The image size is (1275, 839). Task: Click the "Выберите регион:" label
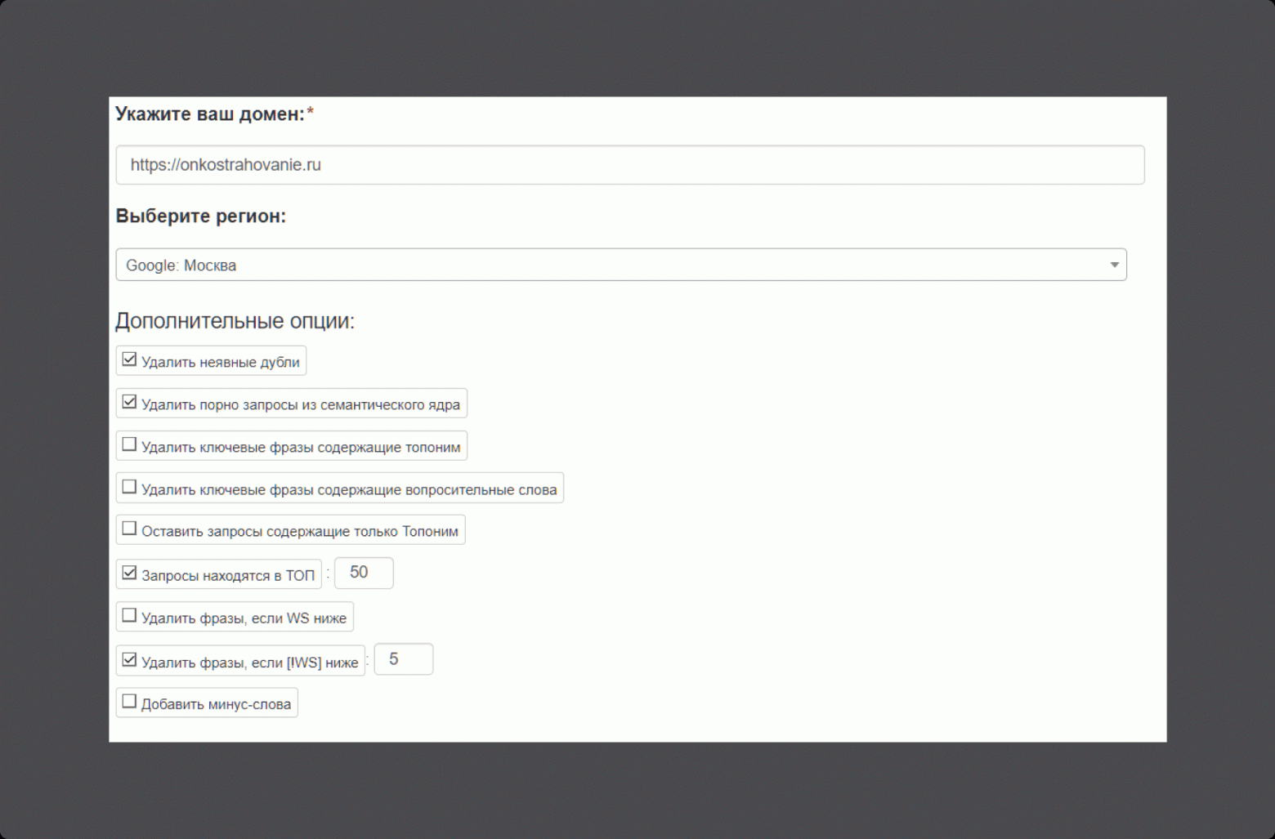tap(201, 216)
